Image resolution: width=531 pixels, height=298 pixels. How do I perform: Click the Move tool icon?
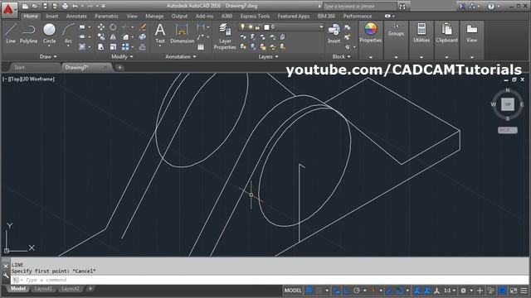tap(101, 27)
